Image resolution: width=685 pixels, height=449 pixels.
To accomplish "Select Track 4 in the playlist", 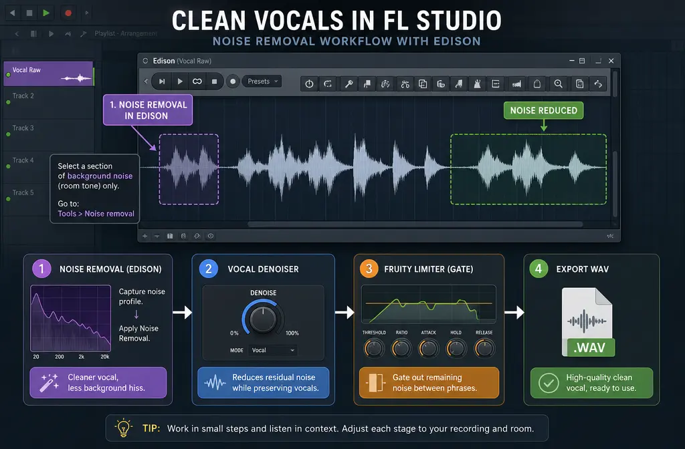I will (x=48, y=167).
